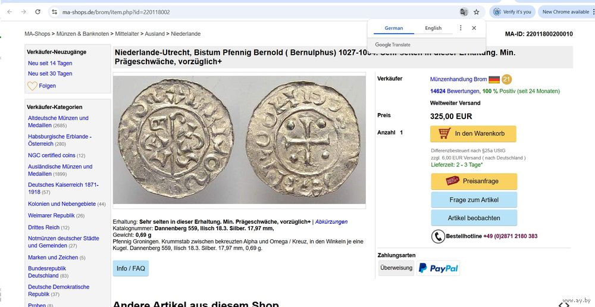Switch translation to the English tab

(433, 28)
